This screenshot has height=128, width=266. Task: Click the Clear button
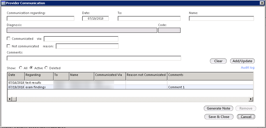point(218,61)
